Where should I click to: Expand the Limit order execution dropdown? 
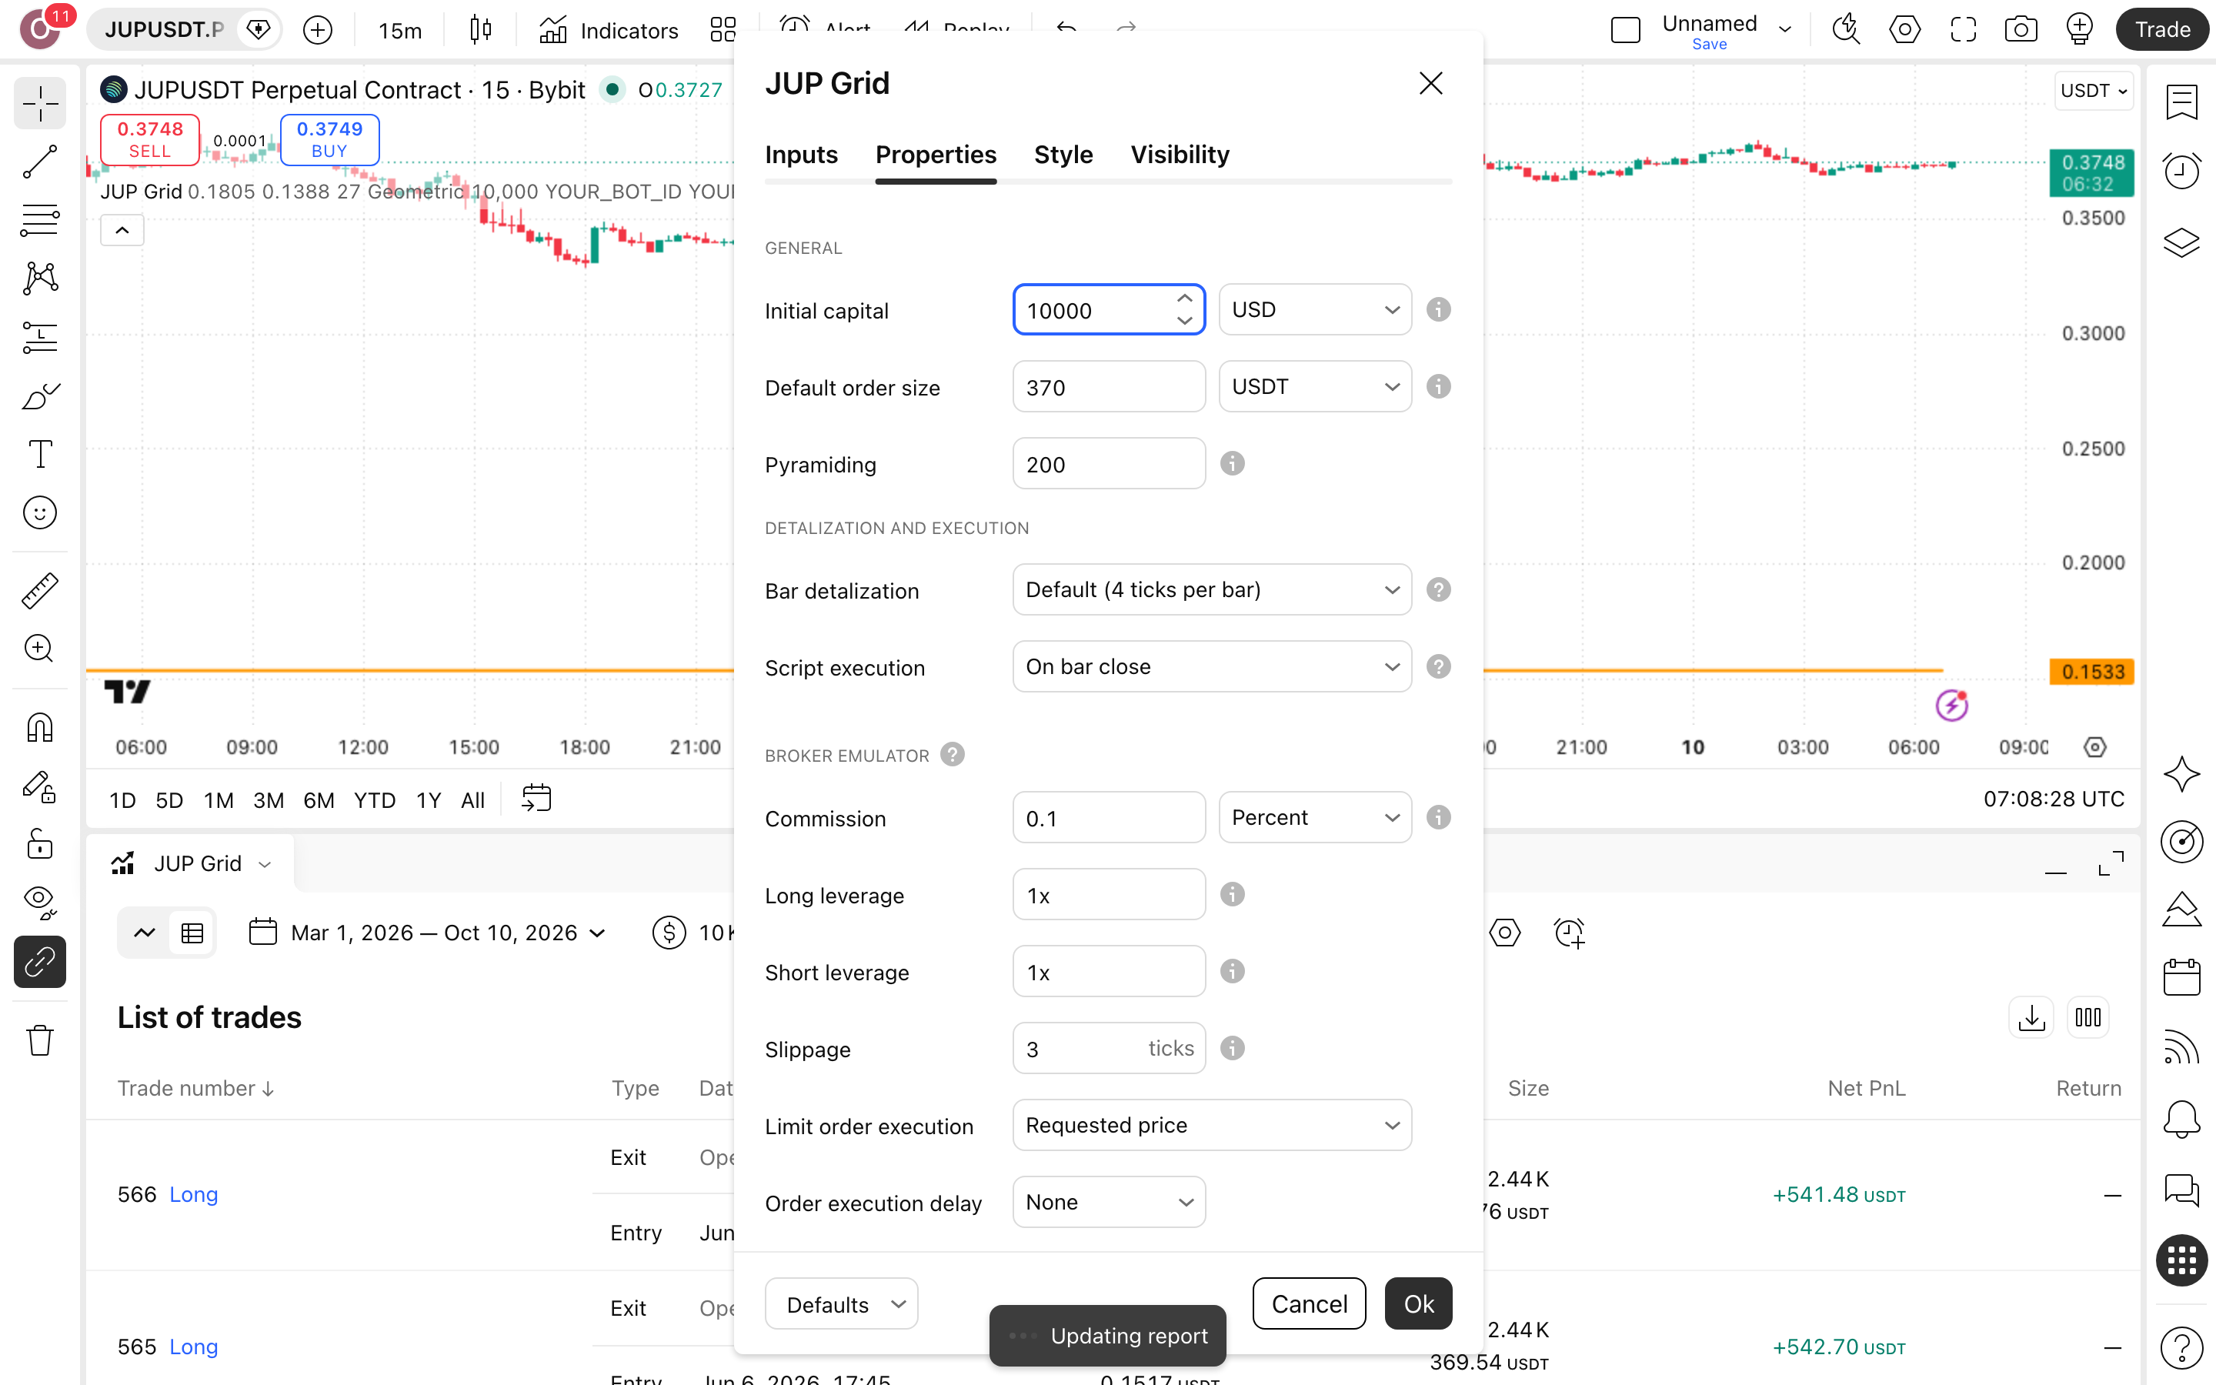pyautogui.click(x=1211, y=1125)
